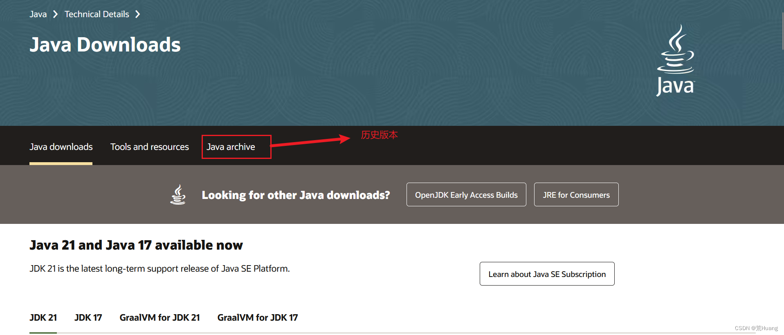
Task: Switch to the JDK 17 tab
Action: 88,317
